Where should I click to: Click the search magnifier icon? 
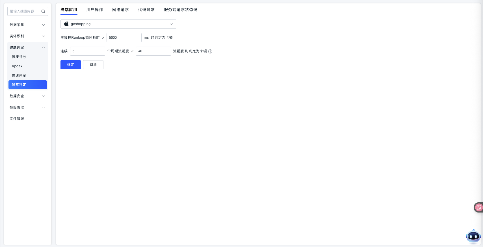click(x=43, y=11)
